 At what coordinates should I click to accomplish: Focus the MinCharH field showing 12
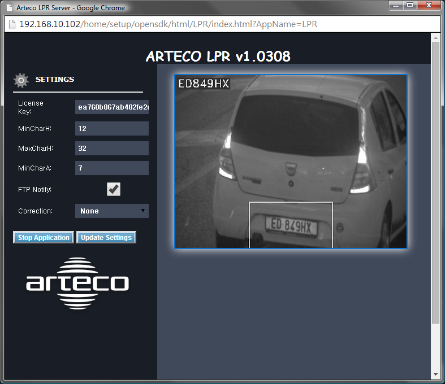point(112,128)
